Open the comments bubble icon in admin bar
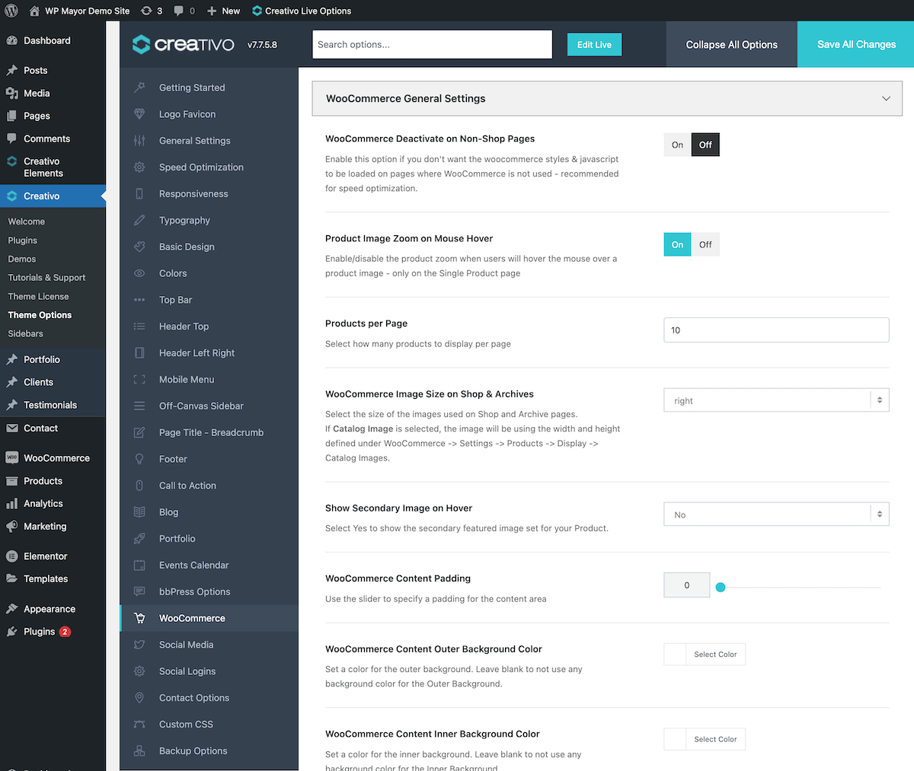This screenshot has width=914, height=771. [x=178, y=11]
